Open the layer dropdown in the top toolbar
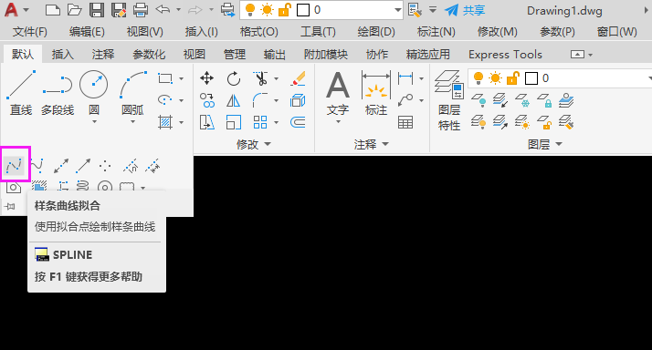This screenshot has width=652, height=350. [x=321, y=10]
